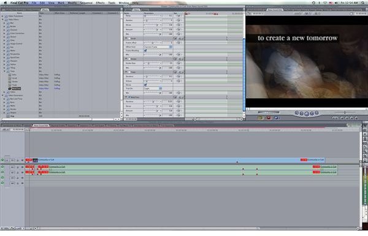Select the Trails filter in Effects browser

[15, 85]
